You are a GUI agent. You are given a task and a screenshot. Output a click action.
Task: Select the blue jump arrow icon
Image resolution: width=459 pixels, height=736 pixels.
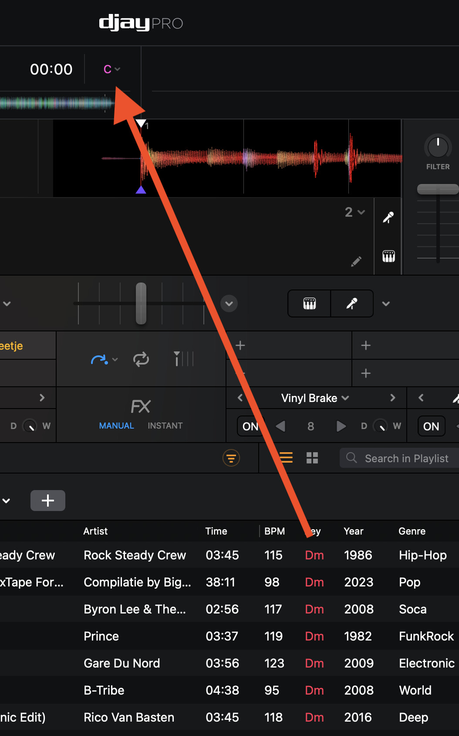100,359
